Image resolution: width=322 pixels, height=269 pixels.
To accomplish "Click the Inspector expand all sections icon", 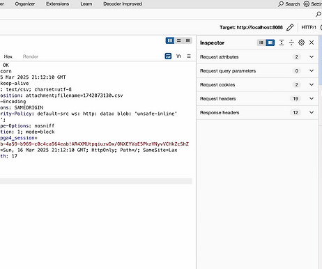I will [282, 43].
